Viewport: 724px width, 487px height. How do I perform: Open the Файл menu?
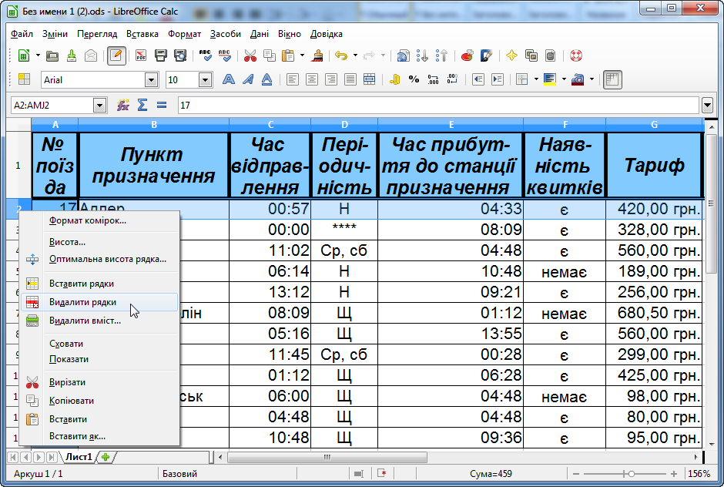22,34
